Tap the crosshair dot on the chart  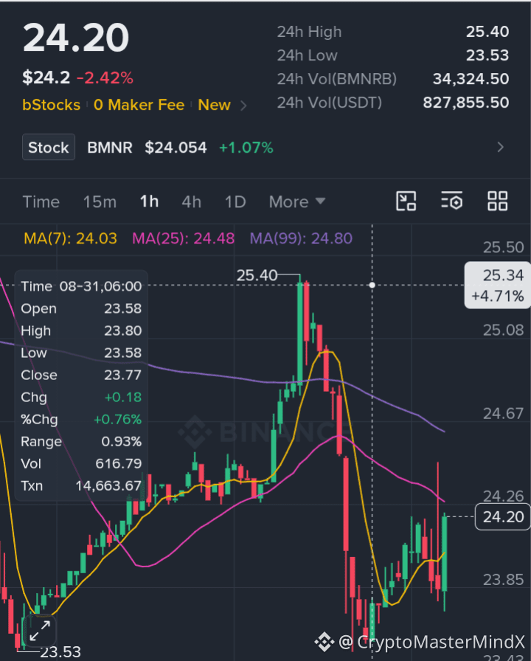[372, 285]
